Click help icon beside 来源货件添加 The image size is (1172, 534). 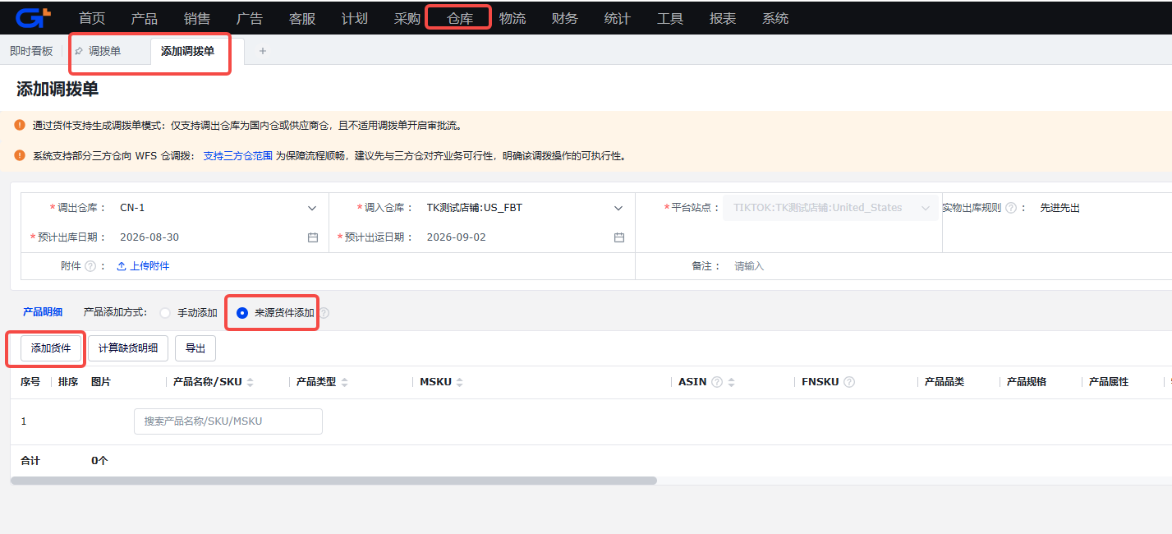(x=324, y=313)
